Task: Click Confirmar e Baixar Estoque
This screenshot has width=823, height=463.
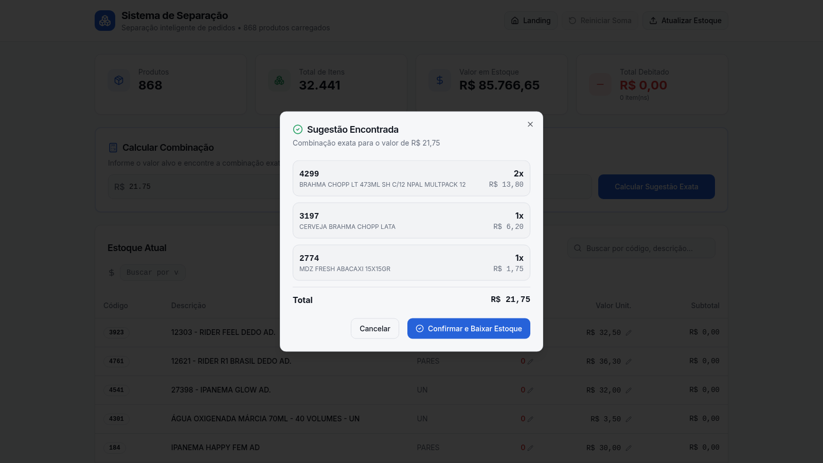Action: coord(469,329)
